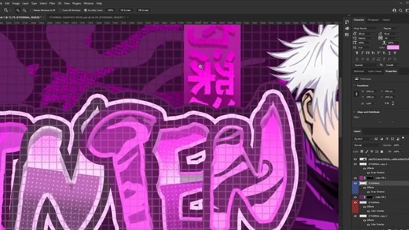
Task: Toggle Faux Bold text style
Action: [357, 53]
